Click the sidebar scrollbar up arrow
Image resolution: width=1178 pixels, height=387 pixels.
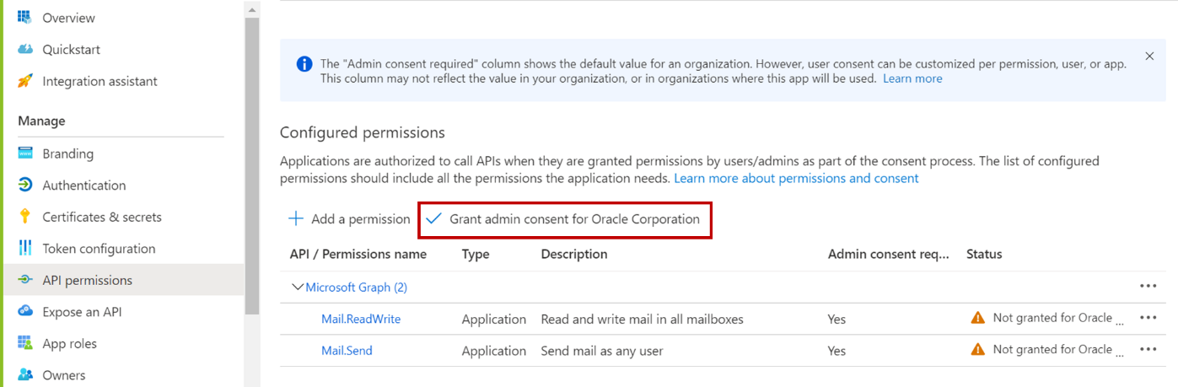click(x=252, y=8)
